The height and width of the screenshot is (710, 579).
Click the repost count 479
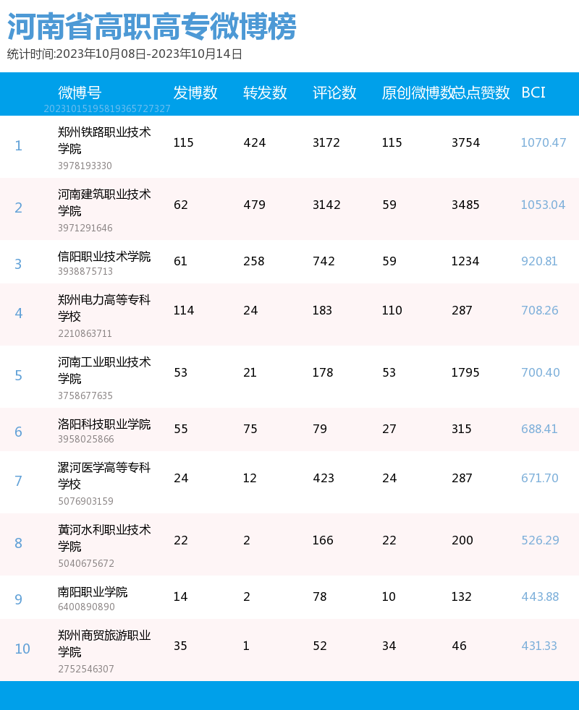[254, 205]
